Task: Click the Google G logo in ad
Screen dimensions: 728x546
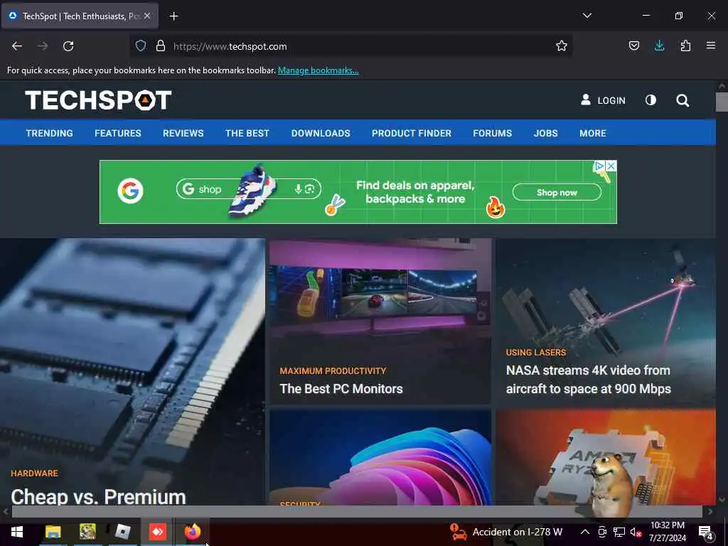Action: 131,191
